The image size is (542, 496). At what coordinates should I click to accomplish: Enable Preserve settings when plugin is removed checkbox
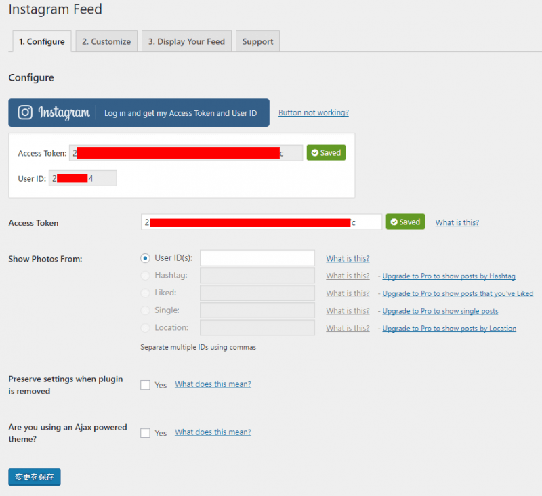tap(145, 385)
